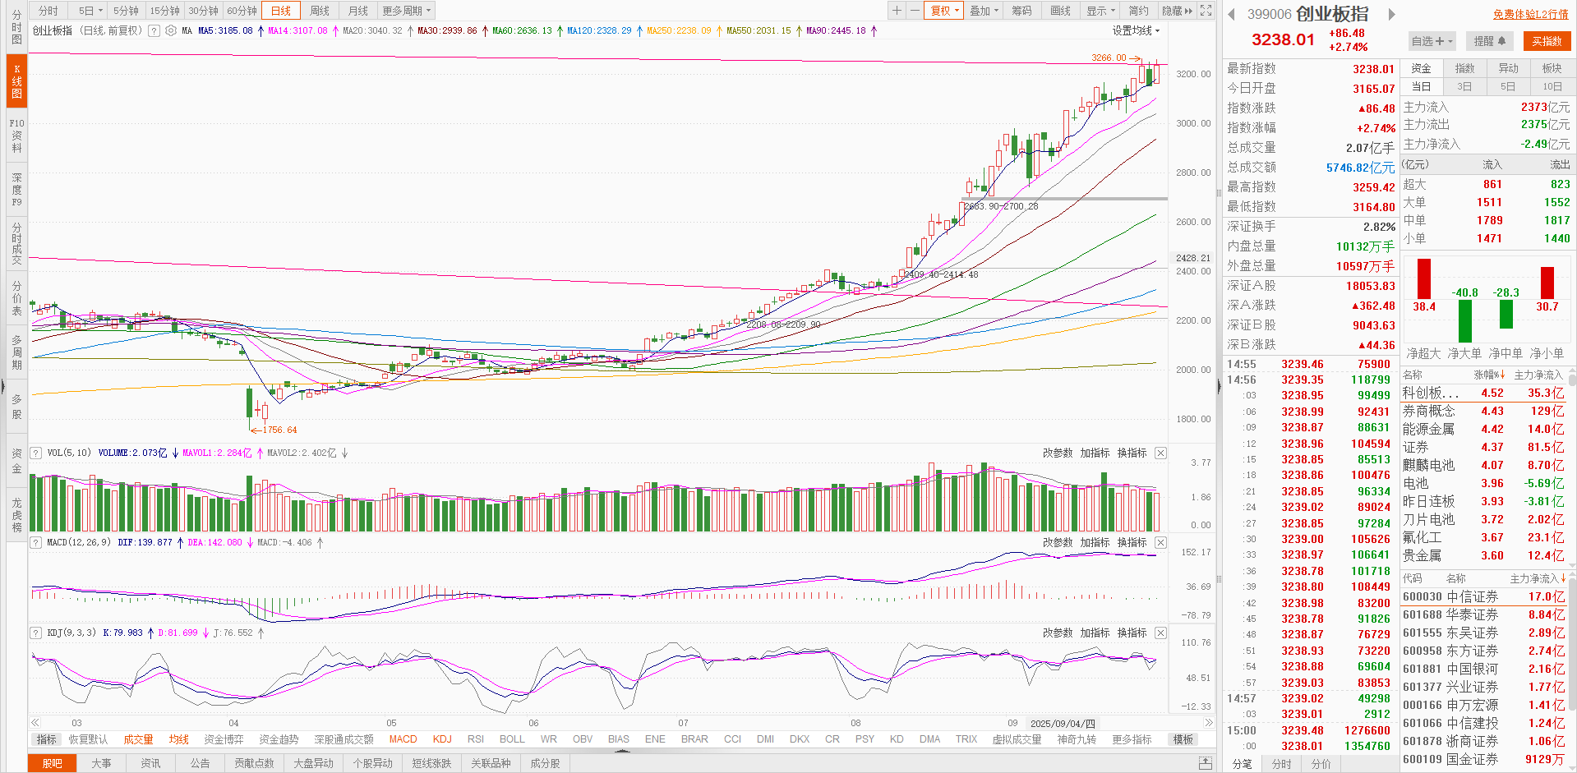
Task: Switch to the 周线 weekly chart tab
Action: coord(320,11)
